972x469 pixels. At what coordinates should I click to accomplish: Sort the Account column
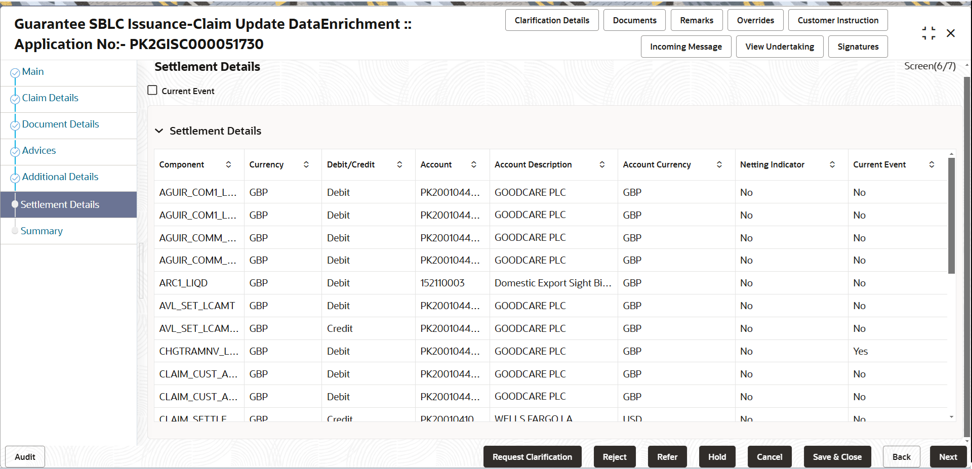(x=474, y=164)
